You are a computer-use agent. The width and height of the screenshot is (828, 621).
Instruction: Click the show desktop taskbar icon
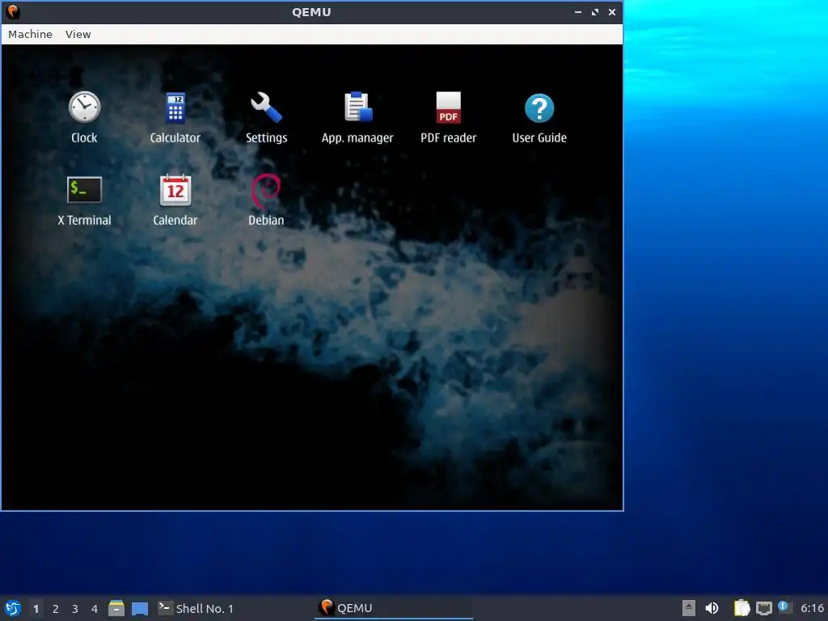click(x=140, y=608)
